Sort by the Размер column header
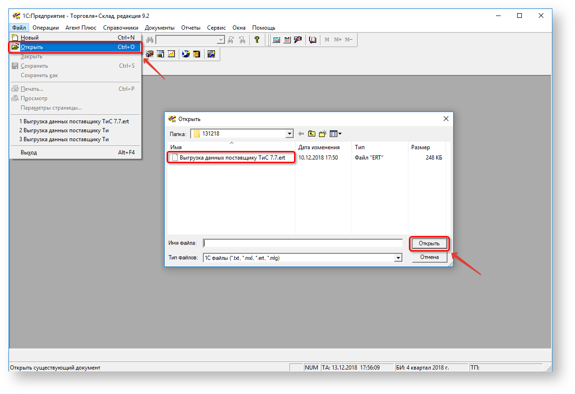Viewport: 575px width, 394px height. pyautogui.click(x=427, y=147)
